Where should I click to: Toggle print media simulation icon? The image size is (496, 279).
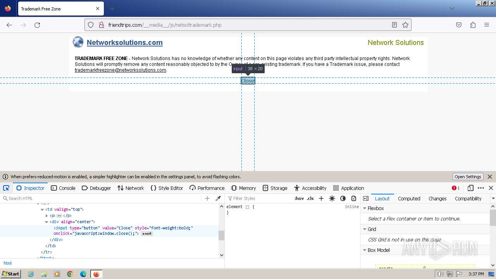click(354, 198)
